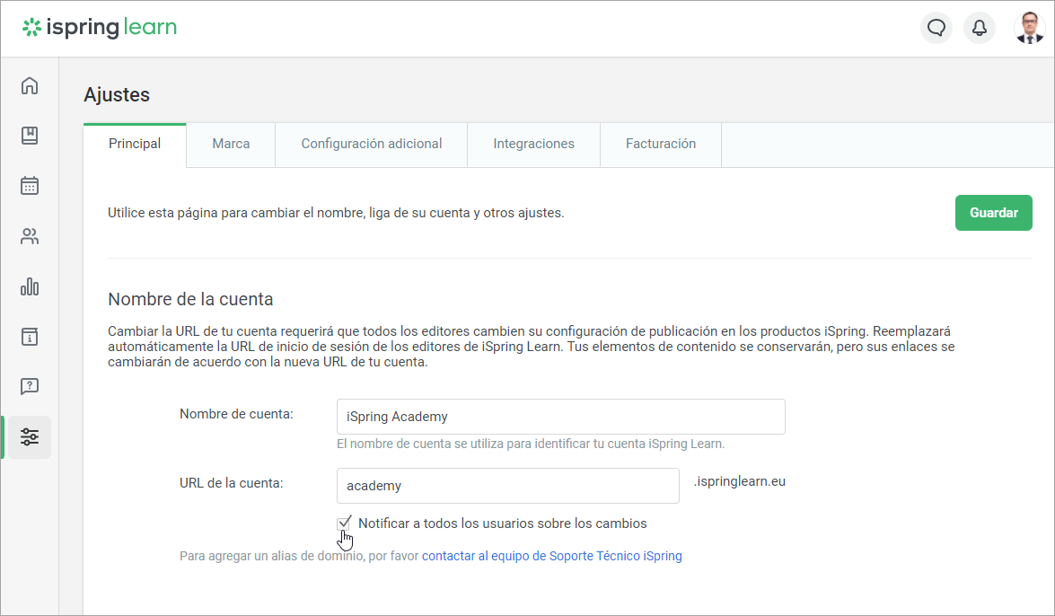This screenshot has height=616, width=1055.
Task: Open the notifications bell icon
Action: point(980,28)
